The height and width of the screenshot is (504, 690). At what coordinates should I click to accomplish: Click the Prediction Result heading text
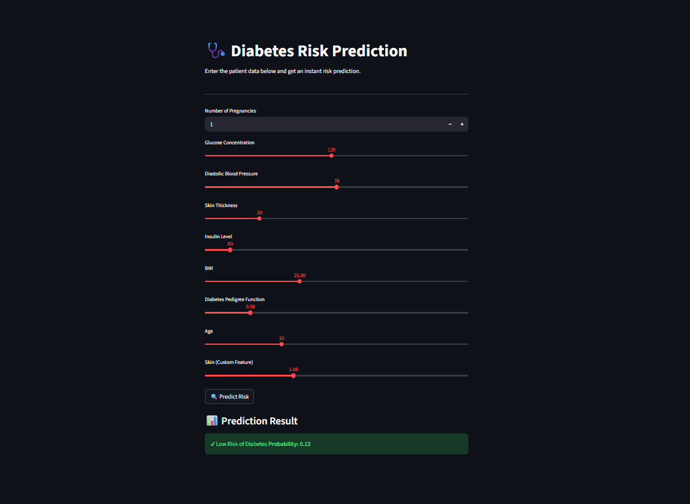point(259,421)
